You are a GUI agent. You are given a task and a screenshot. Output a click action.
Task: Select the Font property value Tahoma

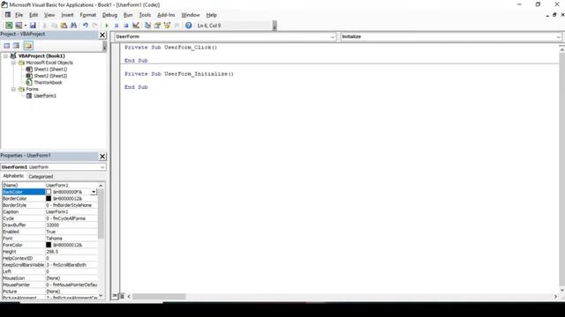[54, 239]
